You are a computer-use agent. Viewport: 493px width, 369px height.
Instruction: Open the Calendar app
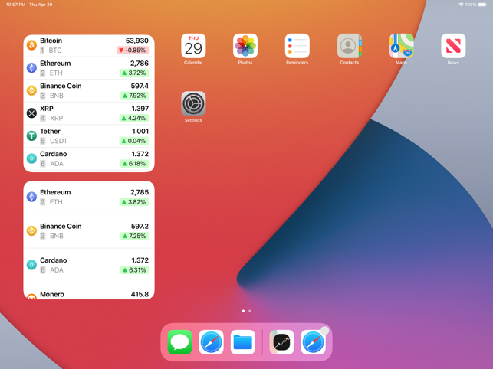(x=193, y=46)
